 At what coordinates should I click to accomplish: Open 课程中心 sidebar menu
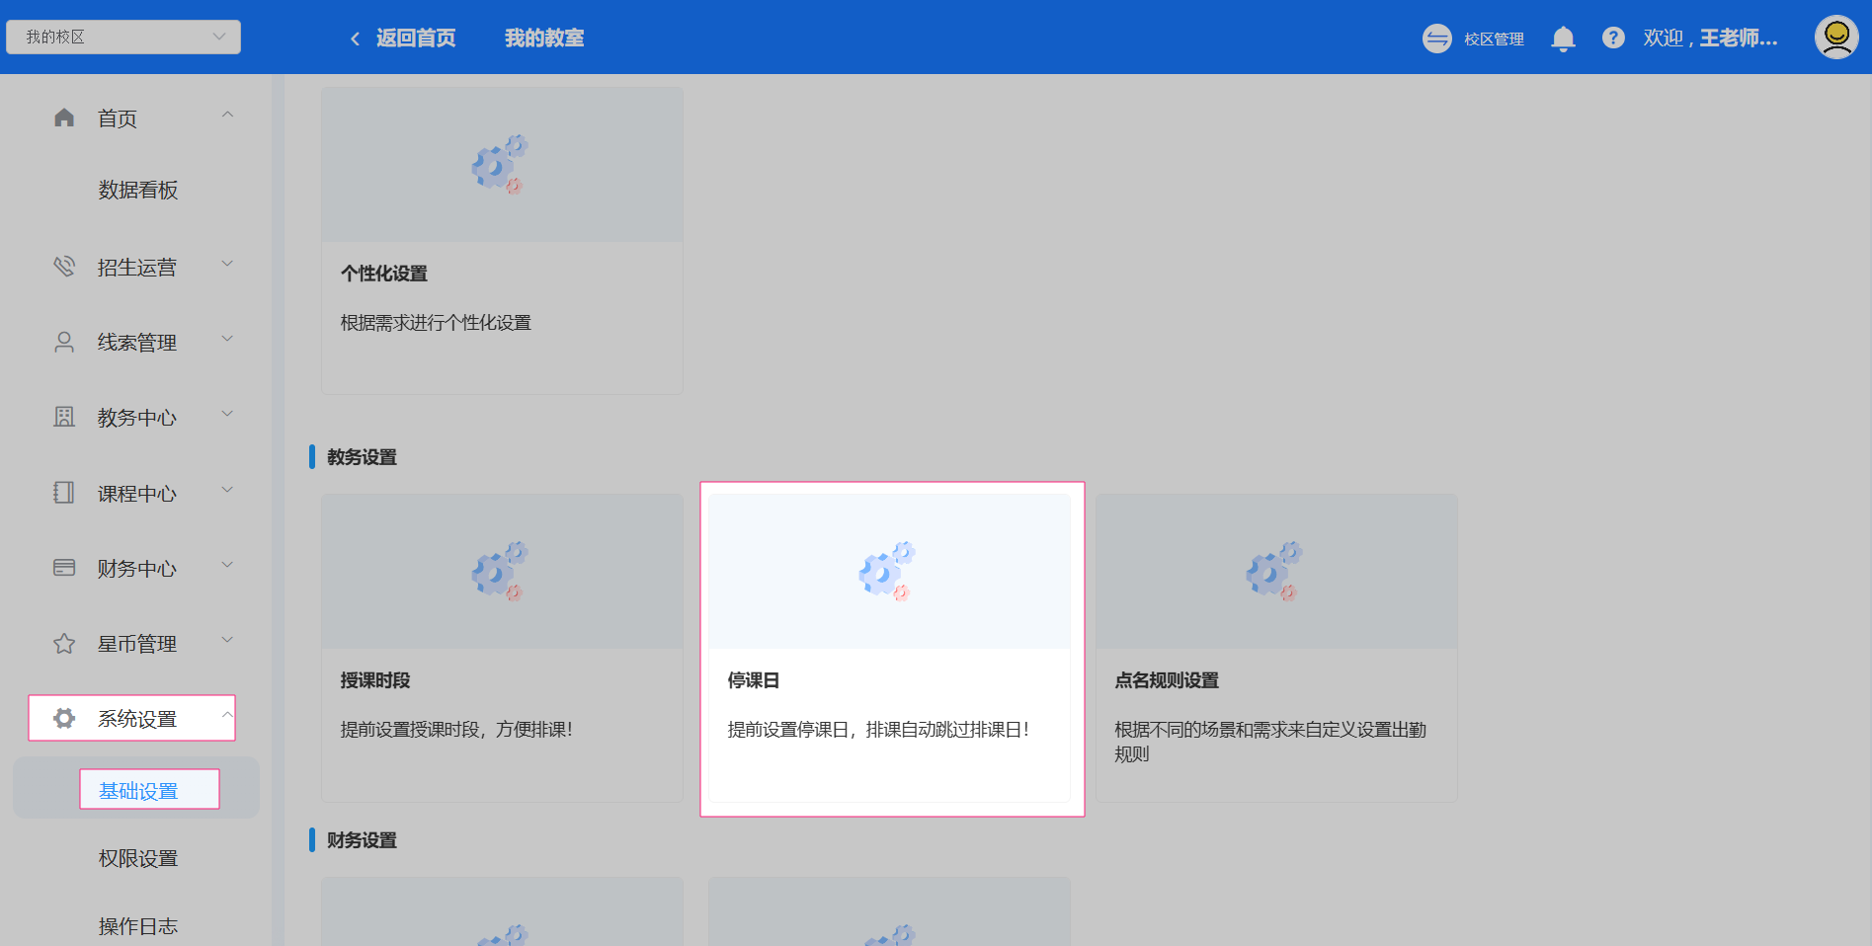(x=137, y=494)
